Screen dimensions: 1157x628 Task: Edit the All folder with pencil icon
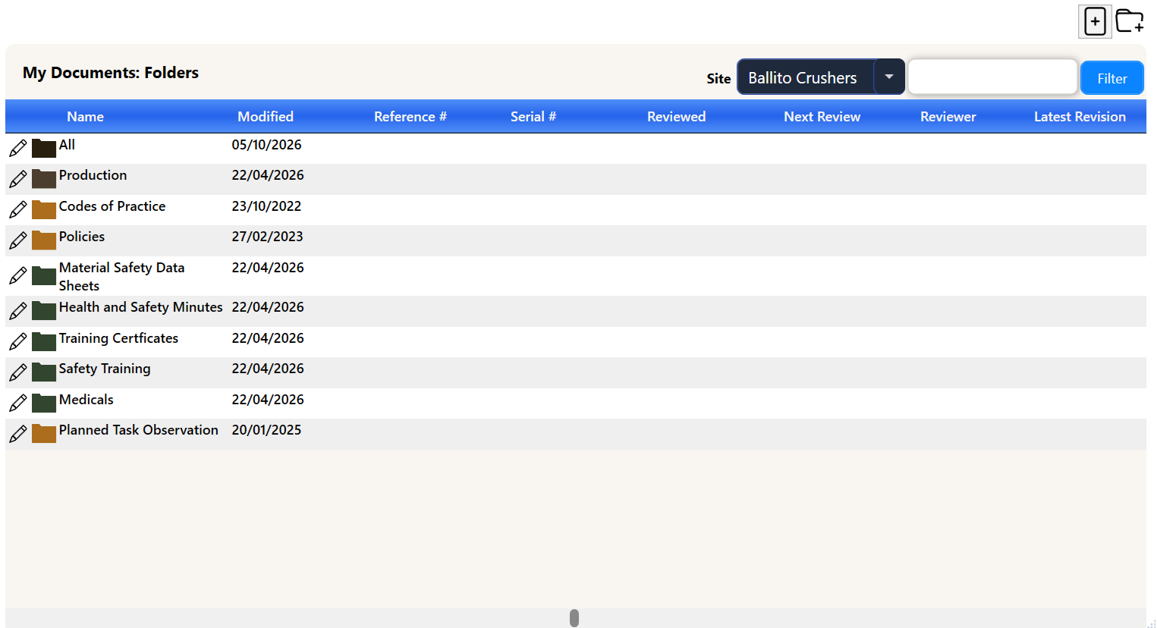[18, 148]
